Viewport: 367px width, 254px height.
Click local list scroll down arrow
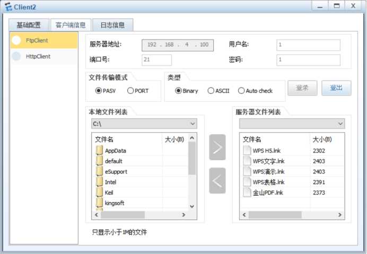coord(192,206)
